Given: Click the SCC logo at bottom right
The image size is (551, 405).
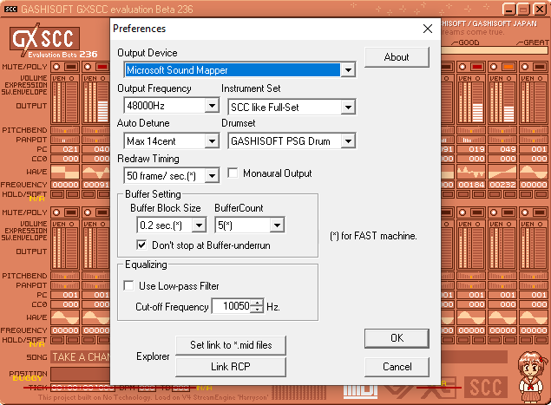Looking at the screenshot, I should (x=486, y=388).
